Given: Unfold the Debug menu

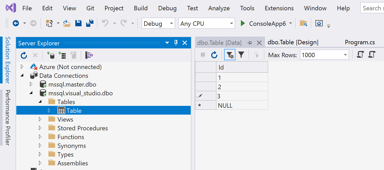Looking at the screenshot, I should tap(167, 8).
